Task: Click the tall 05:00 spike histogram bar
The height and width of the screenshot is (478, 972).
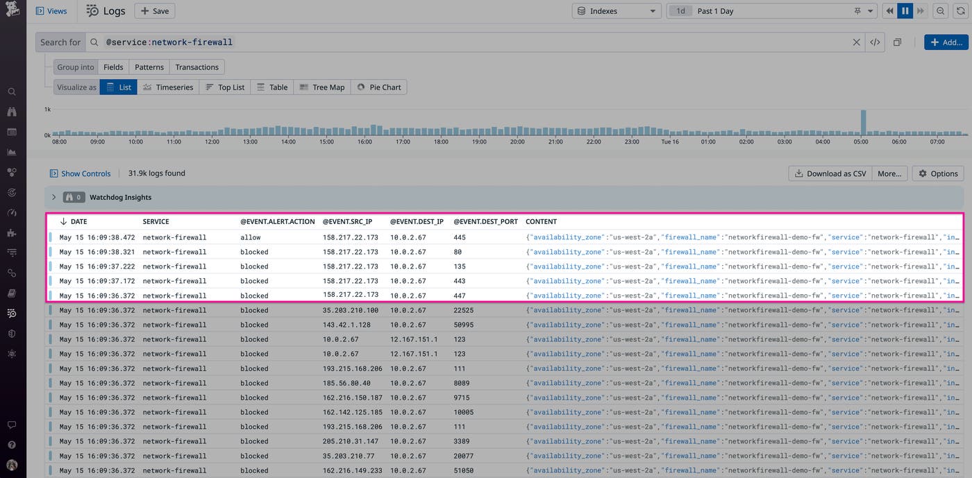Action: [x=864, y=122]
